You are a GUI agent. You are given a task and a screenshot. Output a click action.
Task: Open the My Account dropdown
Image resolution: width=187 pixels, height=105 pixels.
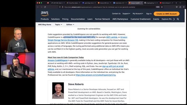pyautogui.click(x=138, y=14)
